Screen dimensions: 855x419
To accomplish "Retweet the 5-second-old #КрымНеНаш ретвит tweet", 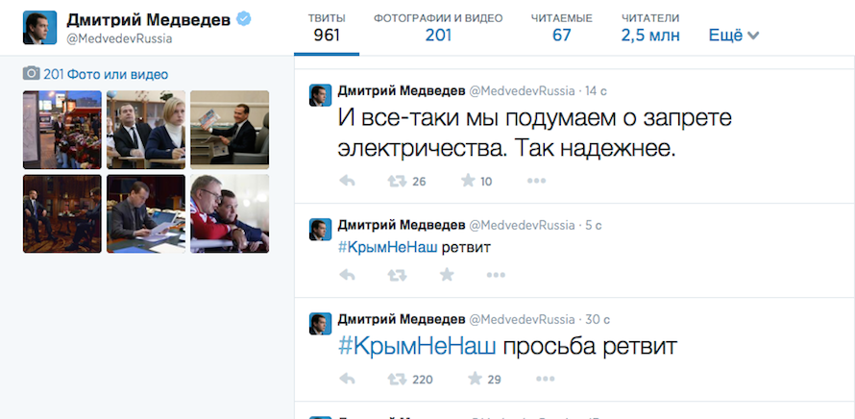I will 396,275.
